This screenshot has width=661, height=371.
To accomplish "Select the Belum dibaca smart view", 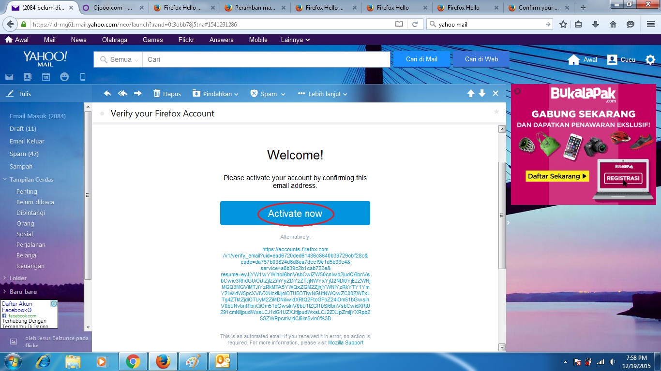I will coord(35,202).
